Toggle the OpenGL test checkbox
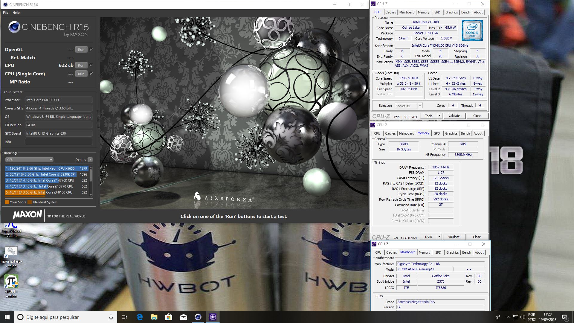The width and height of the screenshot is (574, 323). (x=91, y=49)
